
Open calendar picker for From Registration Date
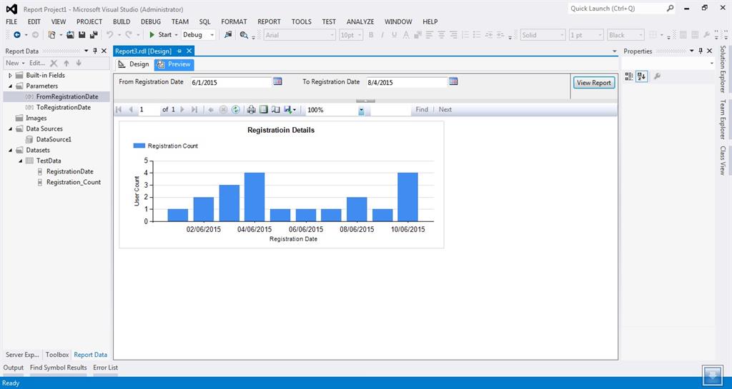(x=277, y=82)
